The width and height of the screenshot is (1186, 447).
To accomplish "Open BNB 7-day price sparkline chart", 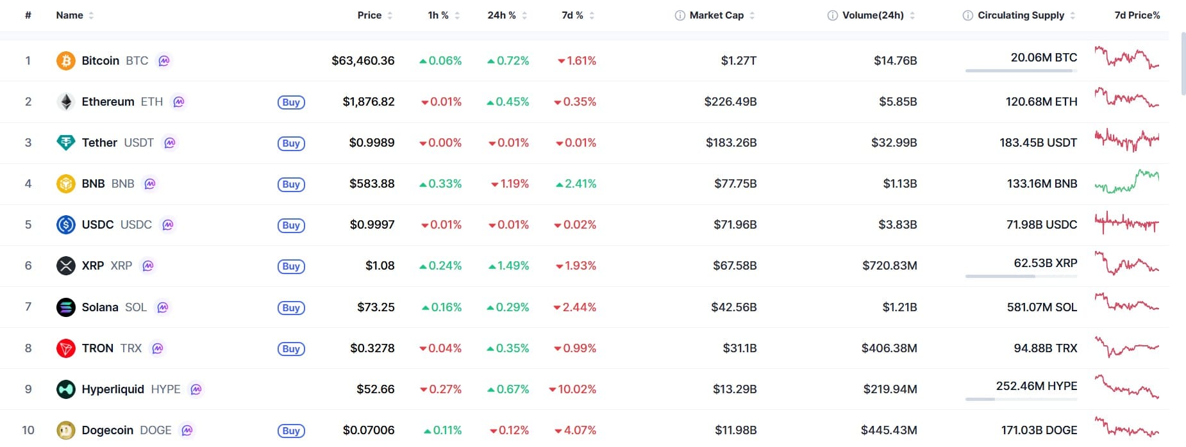I will coord(1127,182).
